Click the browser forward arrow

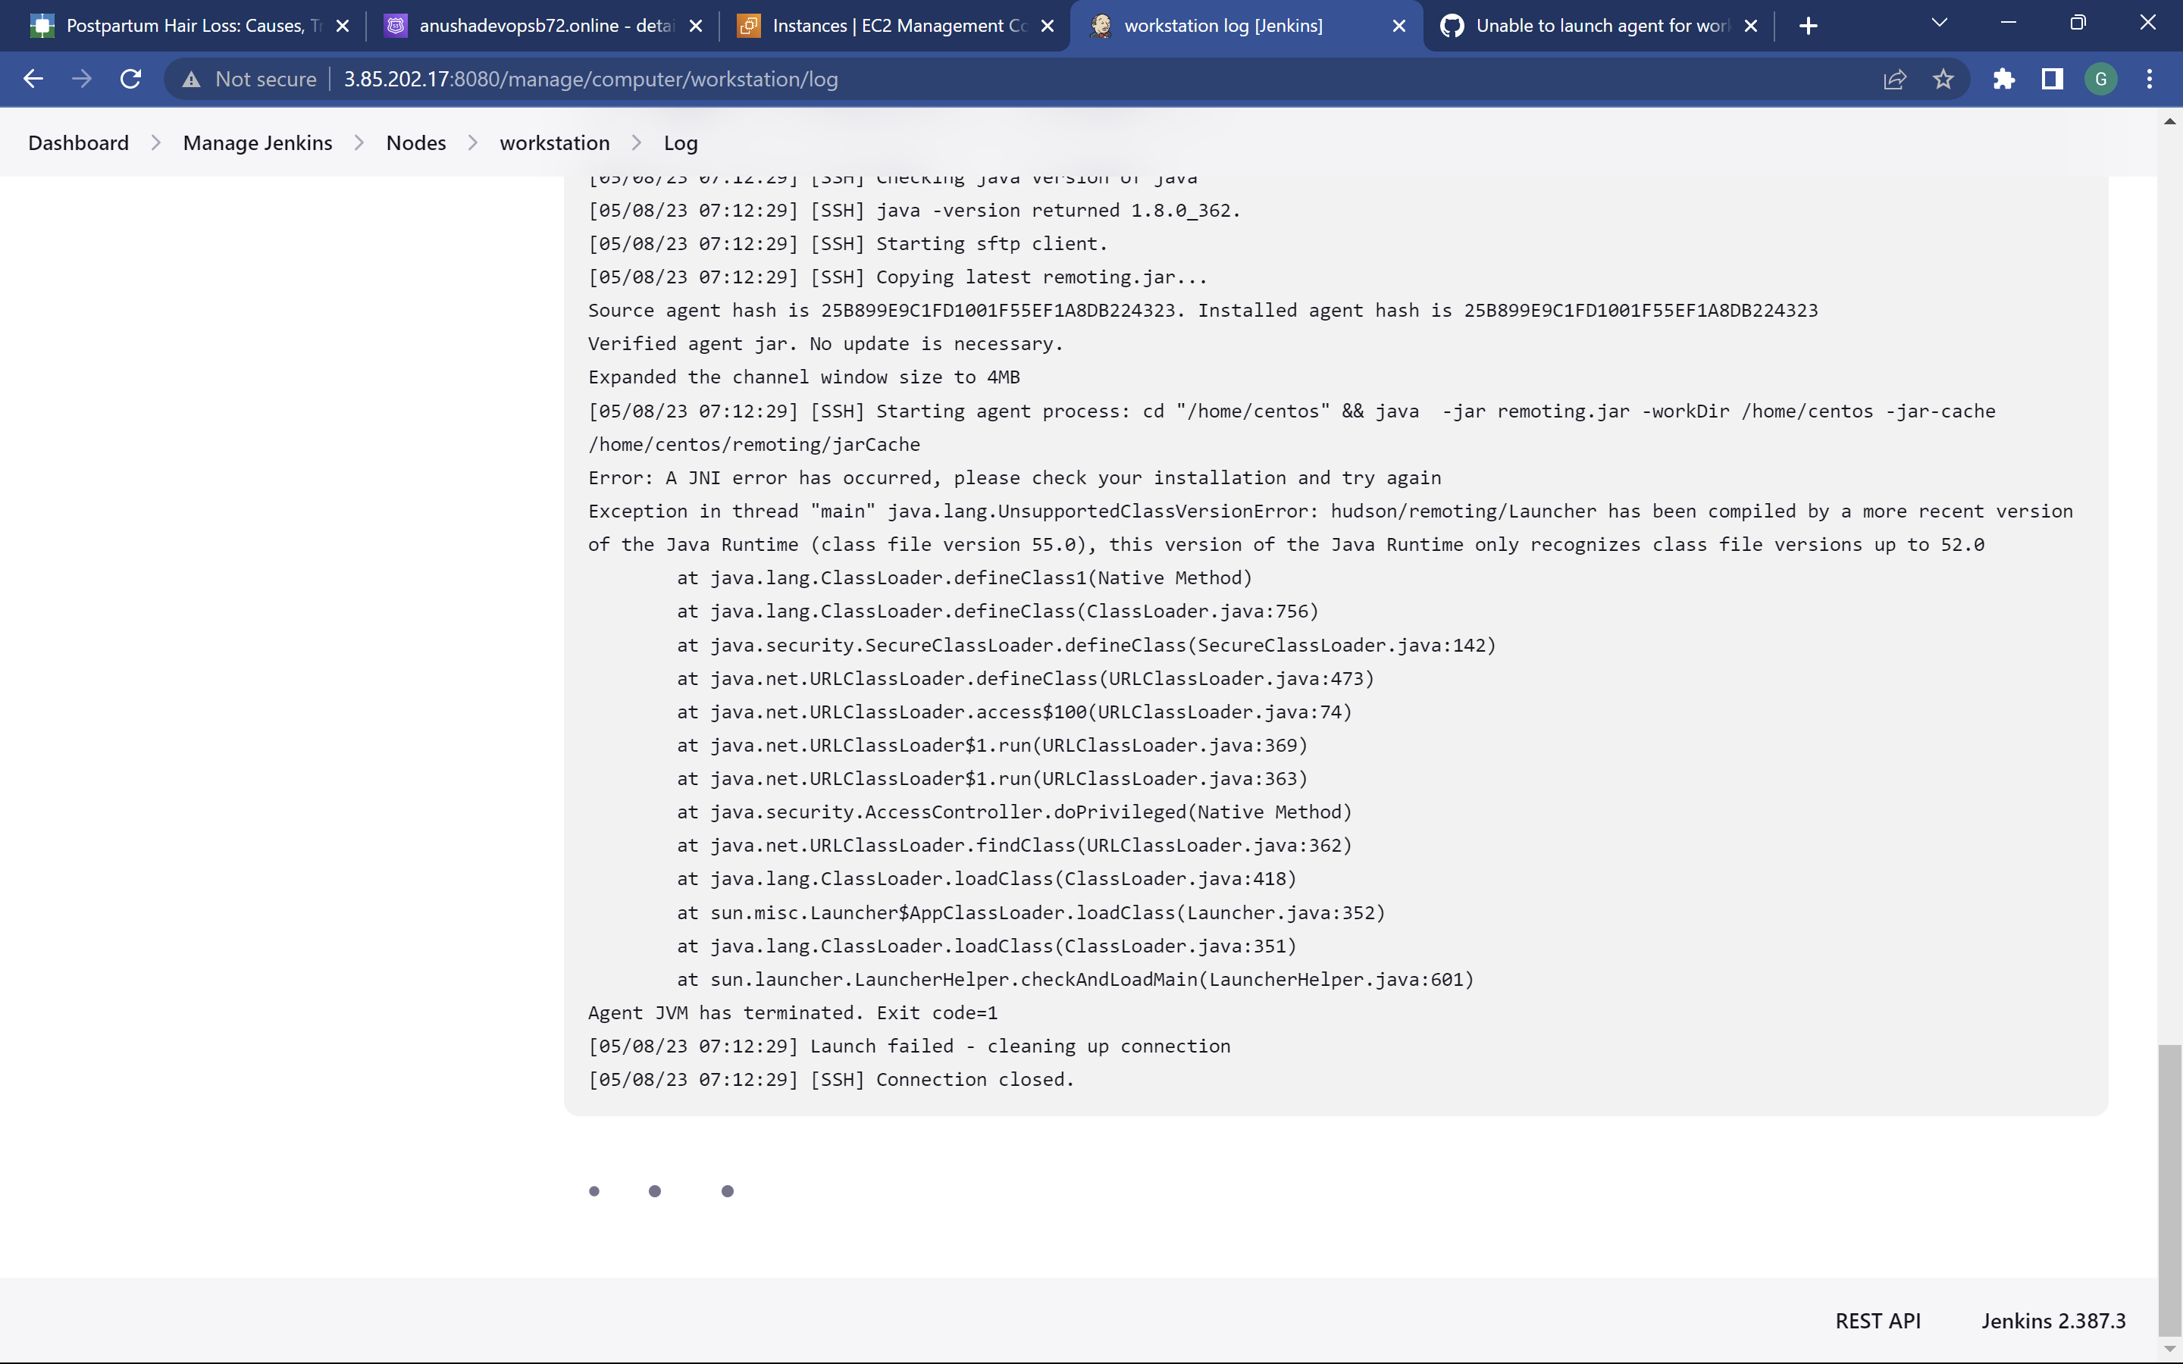coord(82,80)
